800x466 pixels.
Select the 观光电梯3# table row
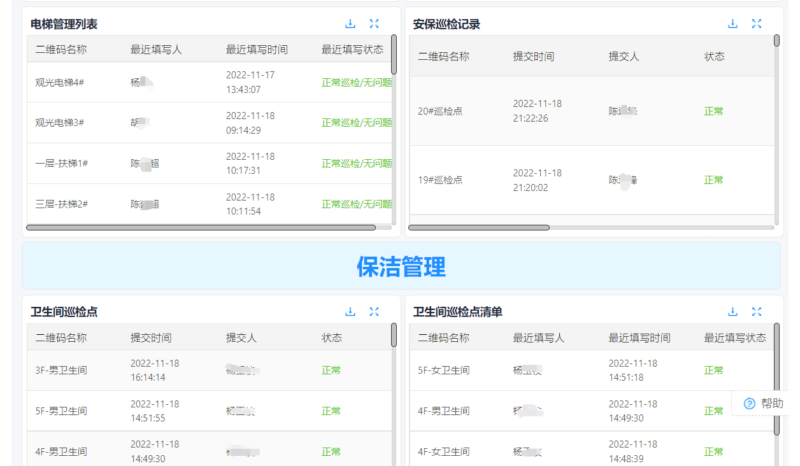coord(191,122)
